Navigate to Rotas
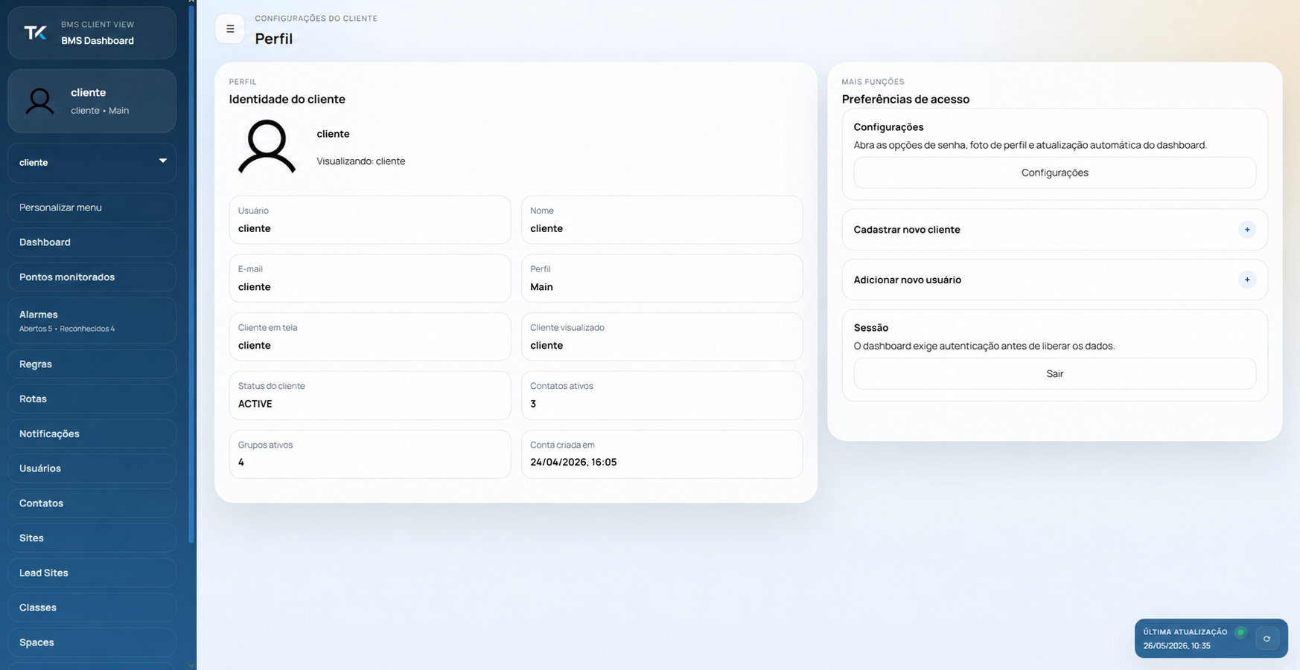Screen dimensions: 1300x670 tap(92, 399)
